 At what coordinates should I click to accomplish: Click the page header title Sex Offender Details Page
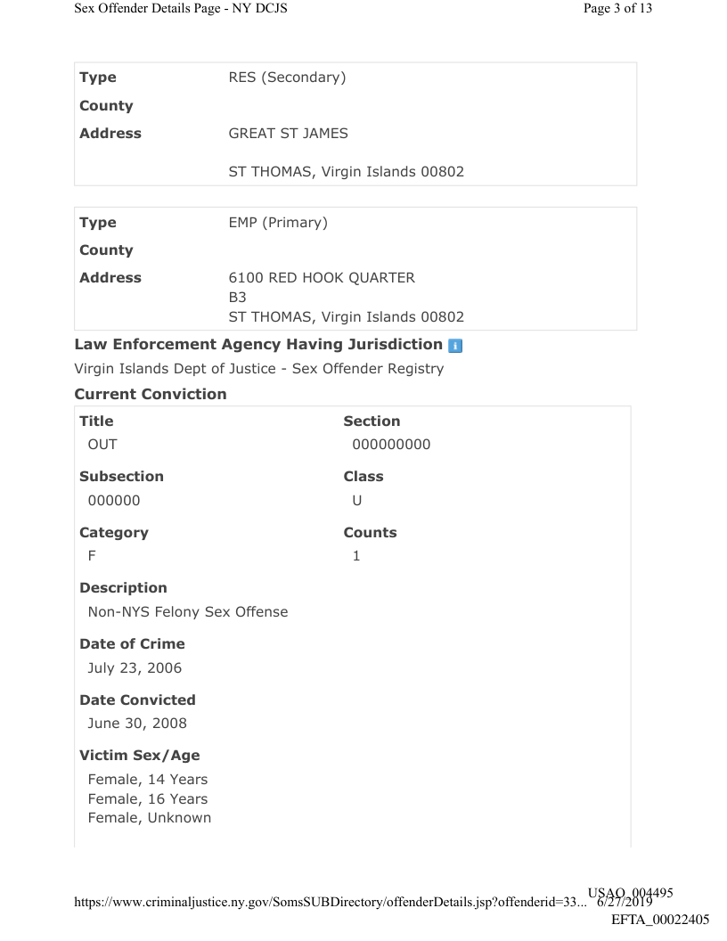pyautogui.click(x=180, y=9)
